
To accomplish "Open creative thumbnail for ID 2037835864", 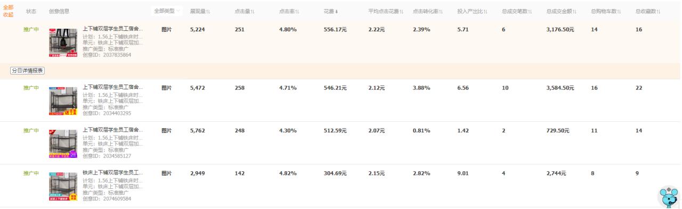I will [x=63, y=43].
